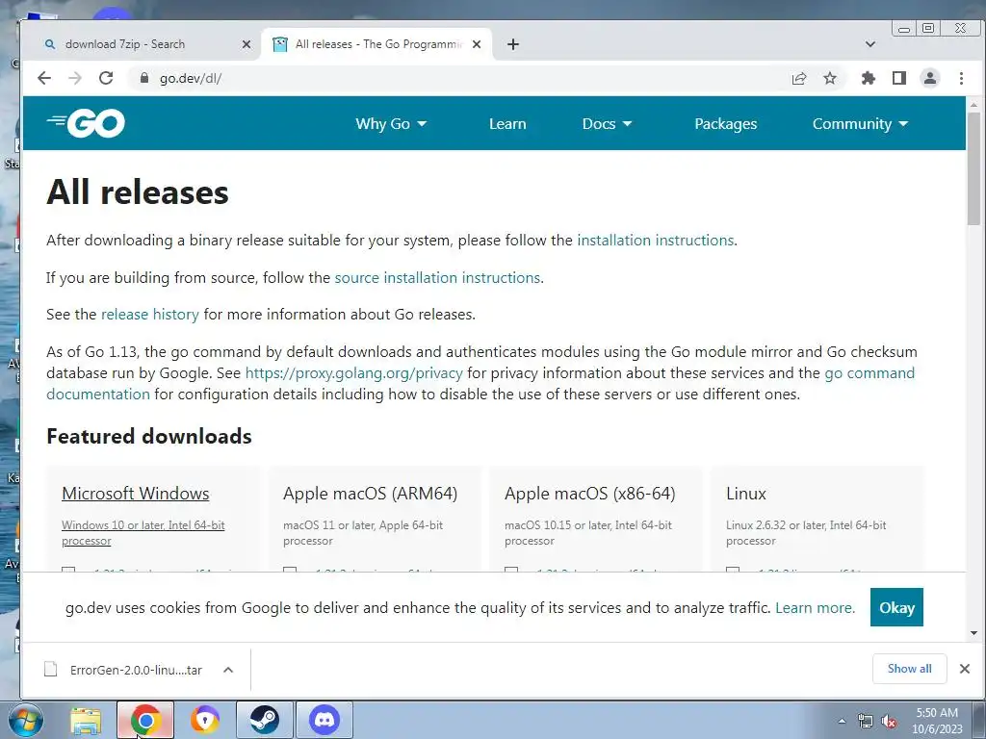Viewport: 986px width, 739px height.
Task: Click network icon in system tray
Action: [866, 722]
